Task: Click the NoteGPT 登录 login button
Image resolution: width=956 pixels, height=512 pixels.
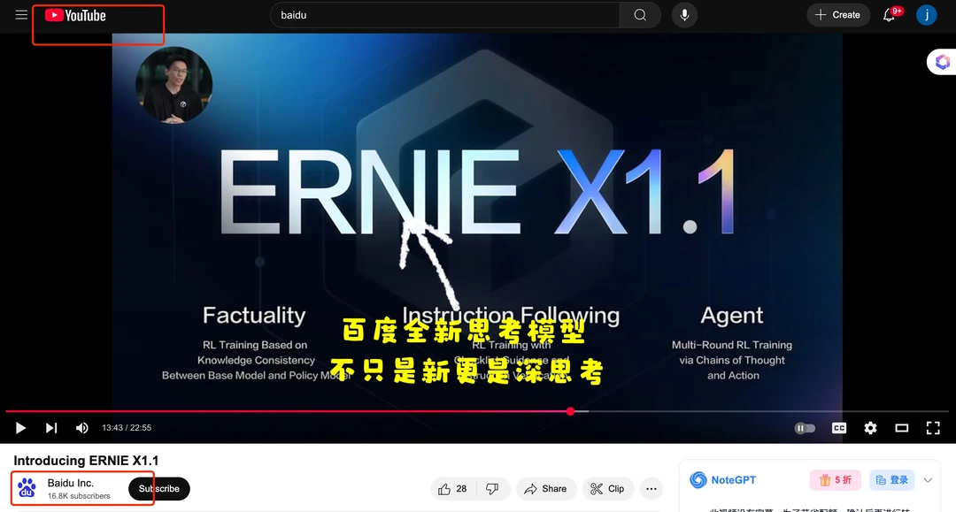Action: (892, 480)
